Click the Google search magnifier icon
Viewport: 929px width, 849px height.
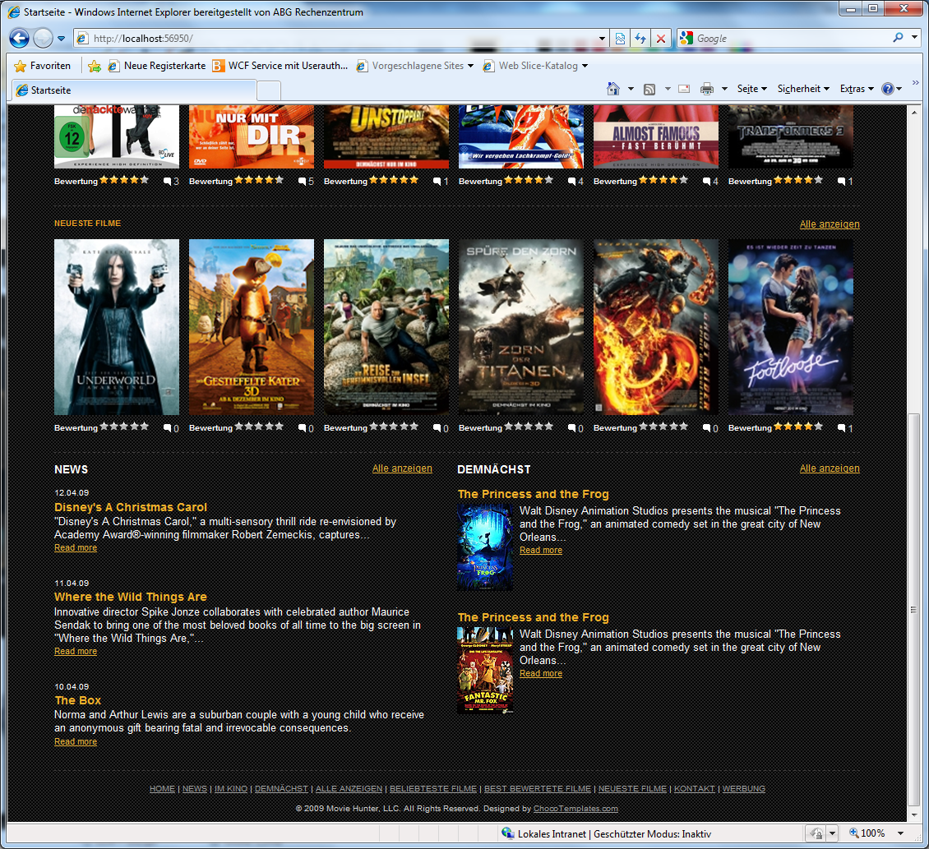898,38
